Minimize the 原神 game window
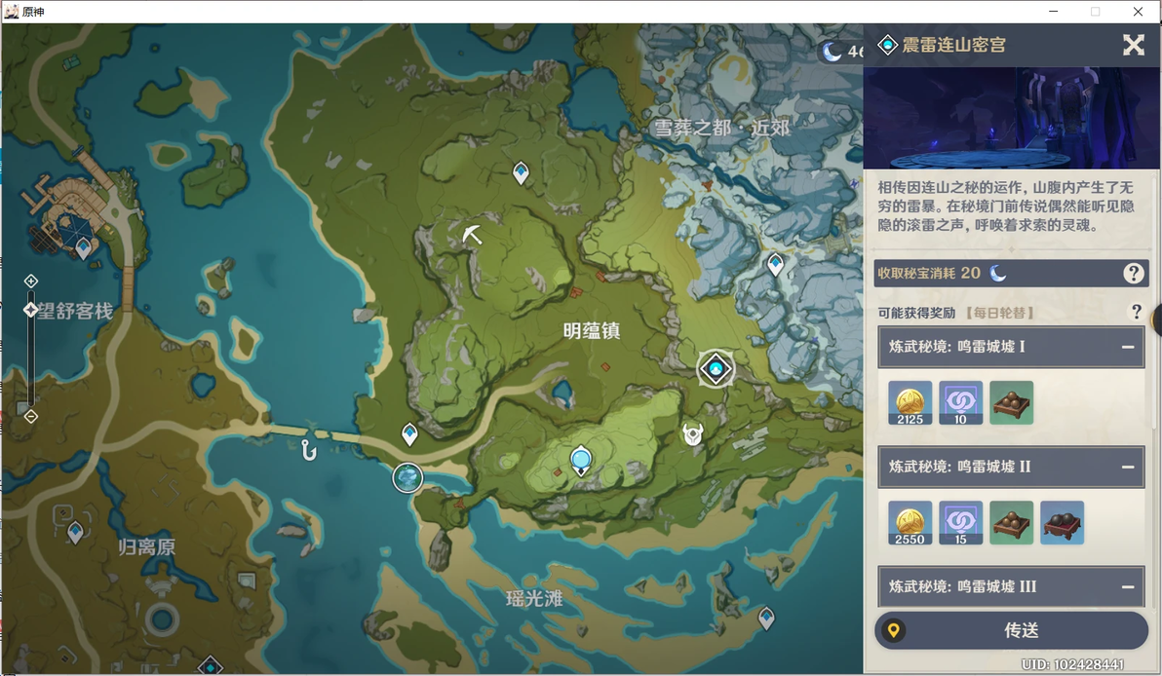The image size is (1162, 676). pos(1053,11)
